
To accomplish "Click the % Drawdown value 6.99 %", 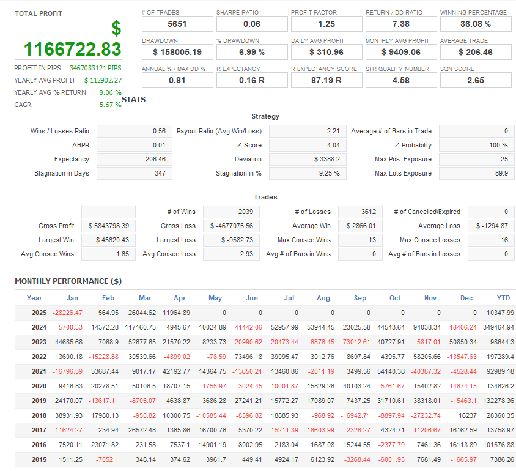I will click(252, 52).
